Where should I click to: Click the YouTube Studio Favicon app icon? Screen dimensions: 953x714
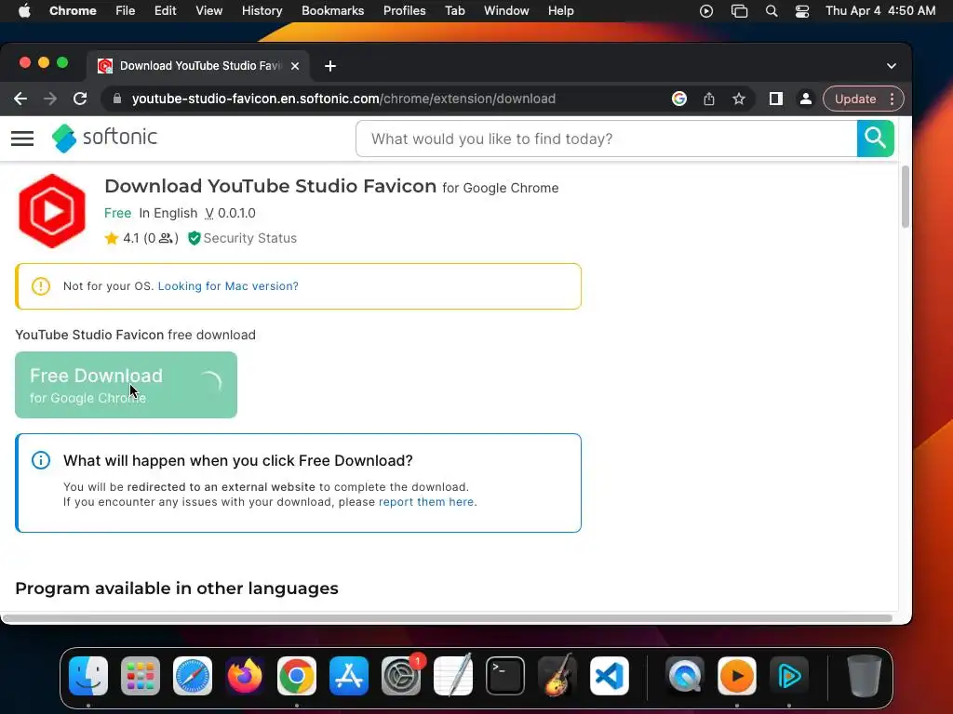pos(52,211)
